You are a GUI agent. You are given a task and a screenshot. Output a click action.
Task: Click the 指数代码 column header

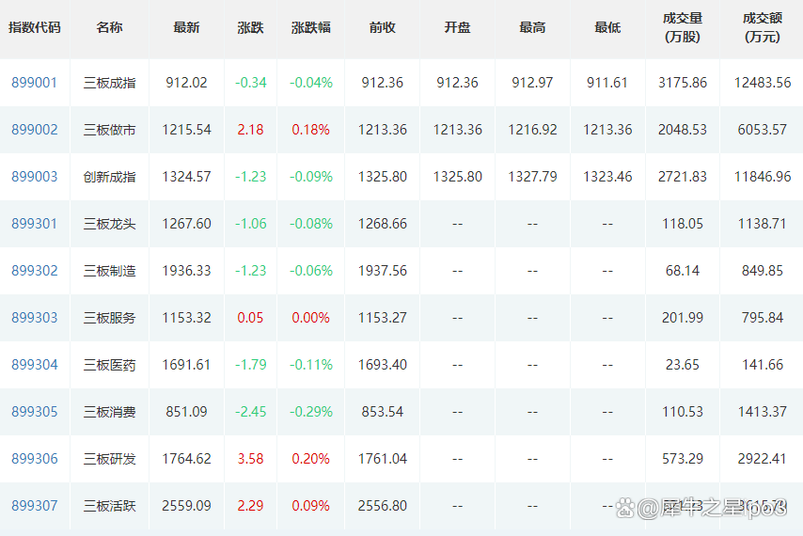tap(34, 27)
